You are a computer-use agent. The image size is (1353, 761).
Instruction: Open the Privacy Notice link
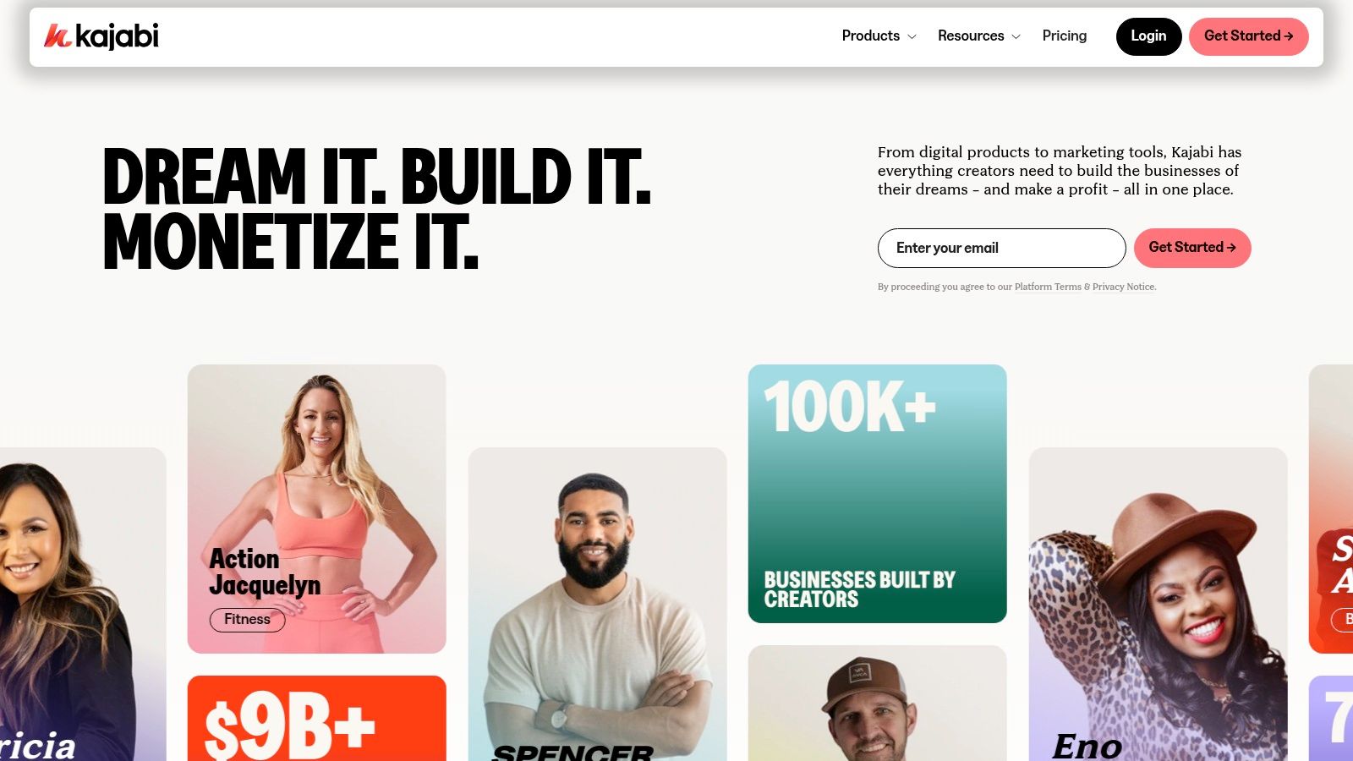(1123, 287)
